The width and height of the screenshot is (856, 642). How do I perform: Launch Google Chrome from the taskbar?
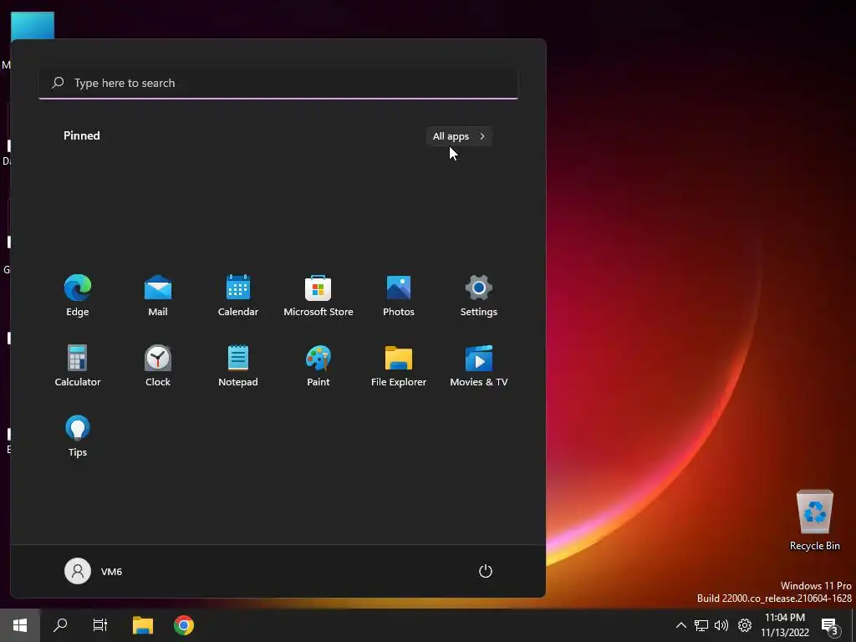click(184, 625)
